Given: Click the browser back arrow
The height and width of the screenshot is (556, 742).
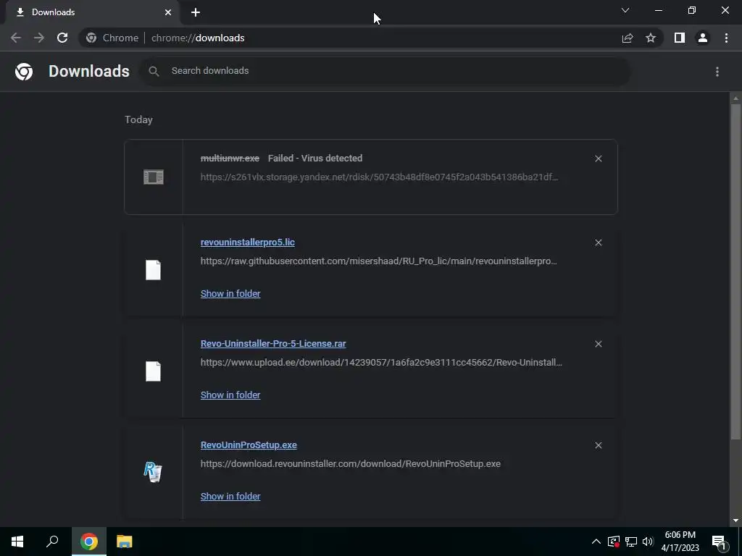Looking at the screenshot, I should pos(16,38).
